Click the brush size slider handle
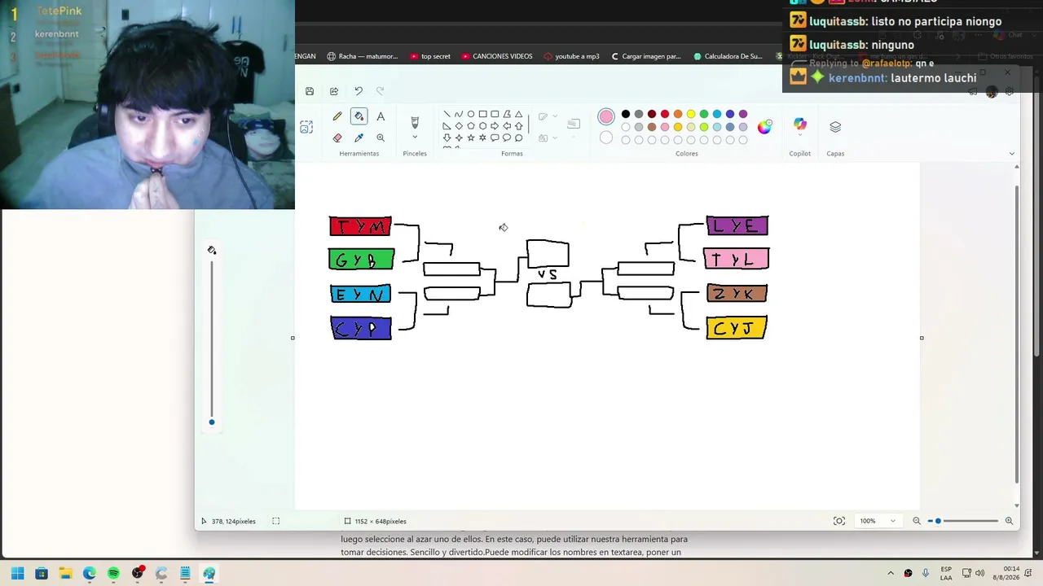Screen dimensions: 1043x586 click(x=212, y=422)
